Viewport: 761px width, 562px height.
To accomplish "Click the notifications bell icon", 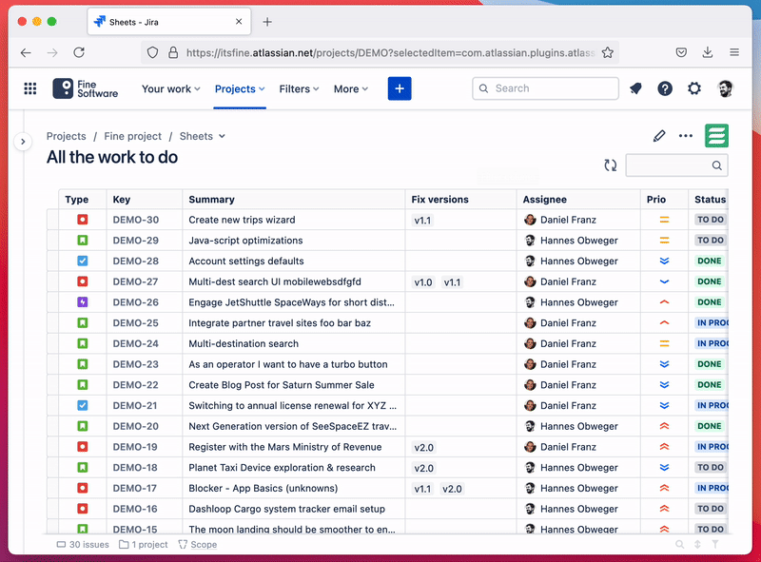I will [x=635, y=88].
